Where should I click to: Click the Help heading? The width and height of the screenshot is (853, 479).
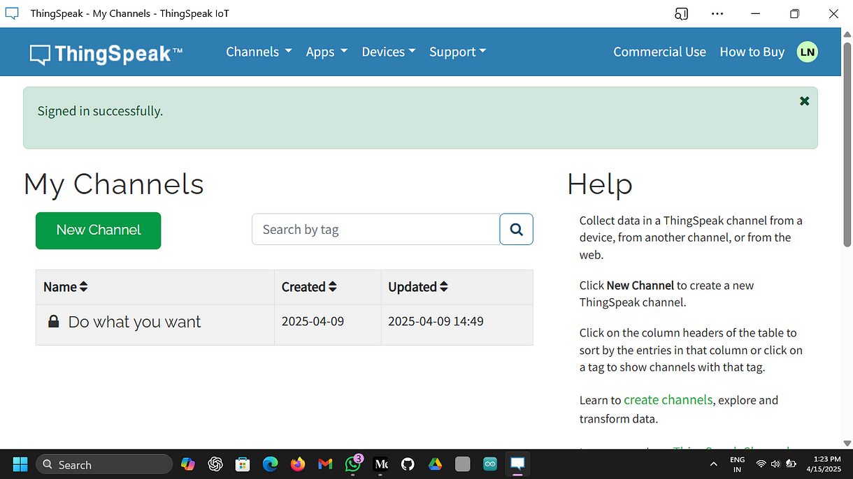coord(600,184)
